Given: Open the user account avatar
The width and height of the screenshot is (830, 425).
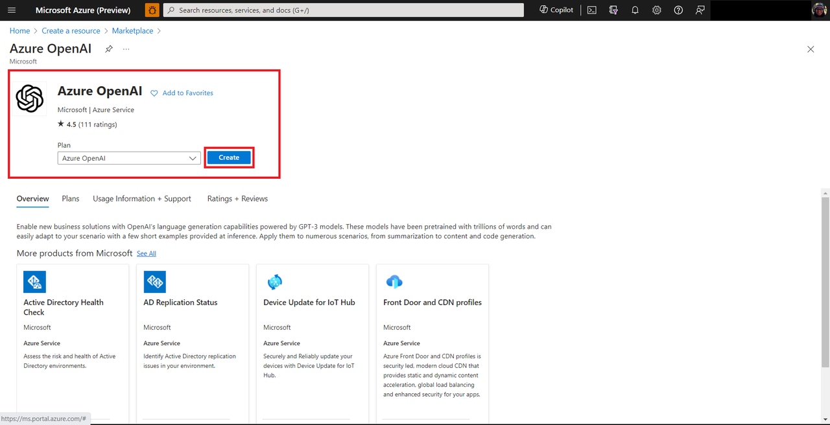Looking at the screenshot, I should [819, 10].
